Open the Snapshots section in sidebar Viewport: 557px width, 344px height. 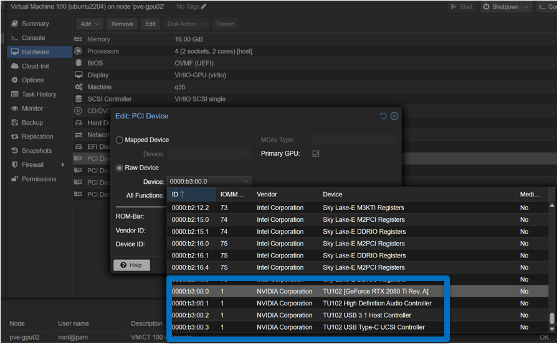coord(37,151)
